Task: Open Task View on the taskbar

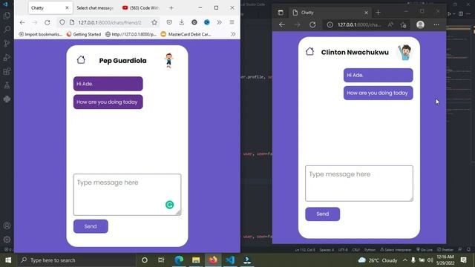Action: [161, 260]
